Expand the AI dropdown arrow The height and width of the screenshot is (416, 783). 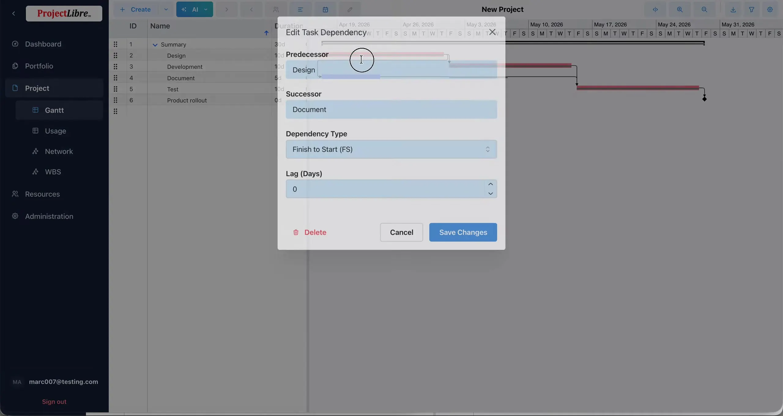click(x=206, y=9)
